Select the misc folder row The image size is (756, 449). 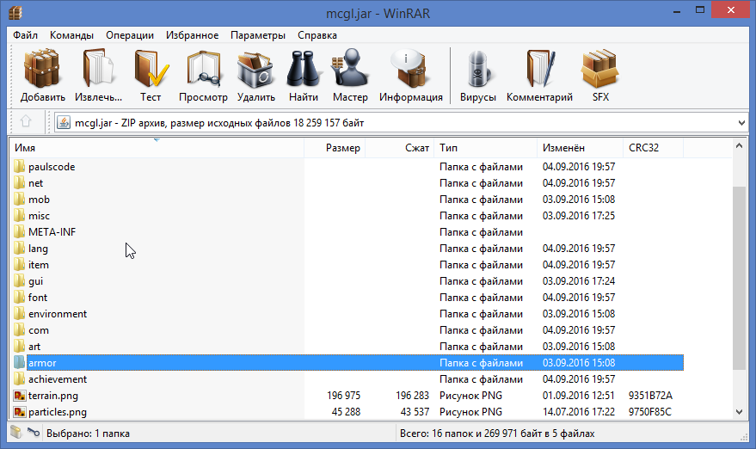click(x=347, y=216)
